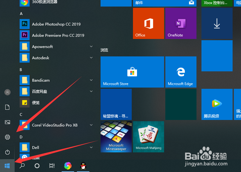Screen dimensions: 241x172
Task: Open Cortana circle on the taskbar
Action: pyautogui.click(x=37, y=166)
